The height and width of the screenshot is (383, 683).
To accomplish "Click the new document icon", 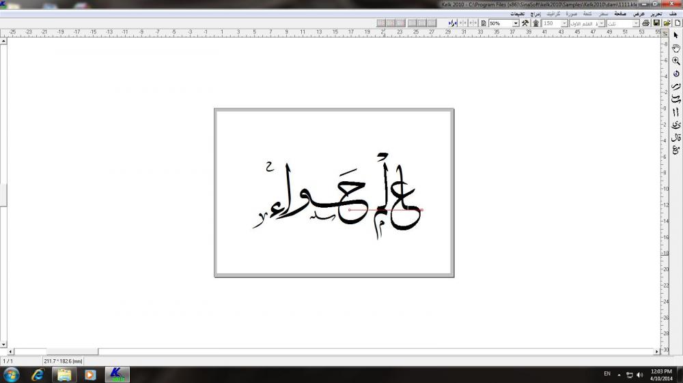I will coord(678,23).
